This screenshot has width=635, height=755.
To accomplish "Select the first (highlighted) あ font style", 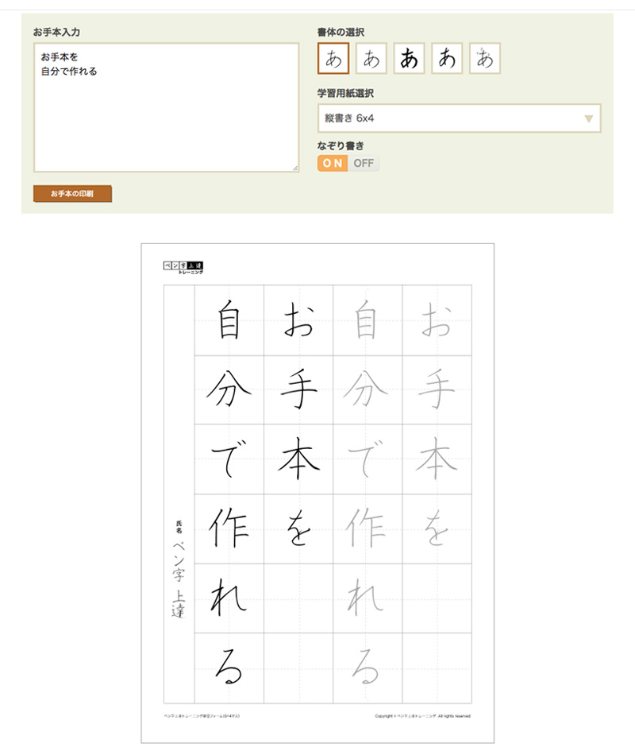I will [x=333, y=58].
